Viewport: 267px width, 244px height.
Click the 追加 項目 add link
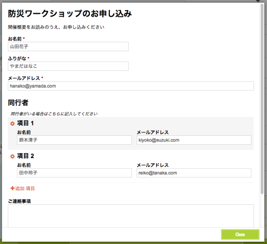click(23, 188)
